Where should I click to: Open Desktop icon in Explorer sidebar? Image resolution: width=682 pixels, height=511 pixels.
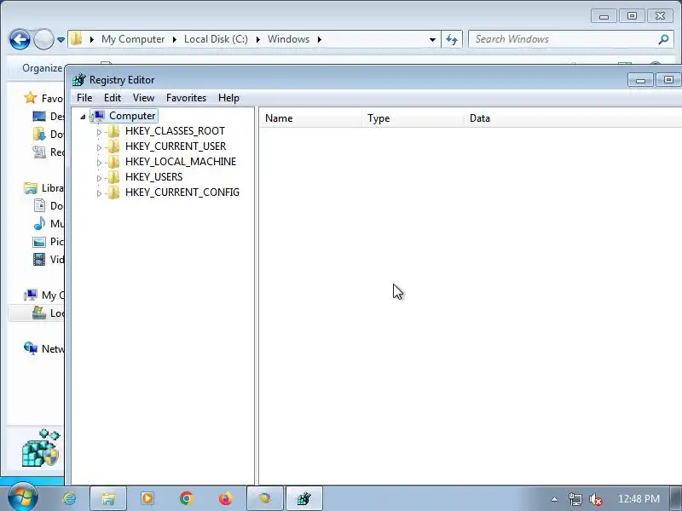(x=39, y=117)
